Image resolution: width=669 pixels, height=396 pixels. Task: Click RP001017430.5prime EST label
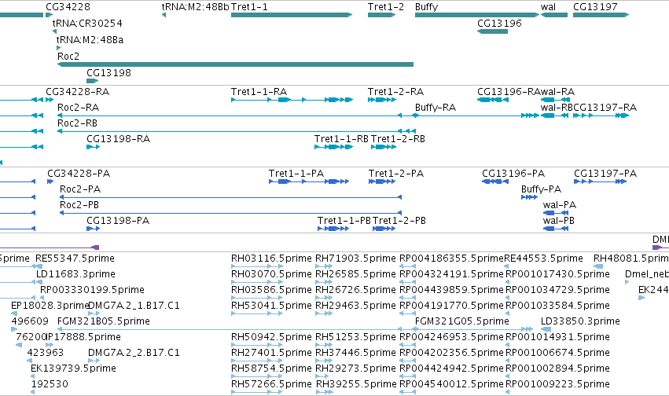click(x=557, y=274)
